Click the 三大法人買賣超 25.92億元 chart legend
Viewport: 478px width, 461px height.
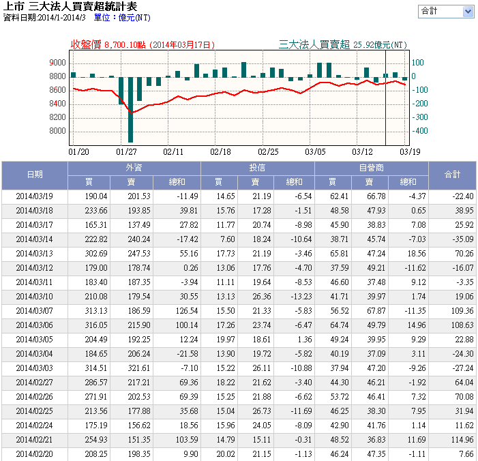(x=343, y=45)
